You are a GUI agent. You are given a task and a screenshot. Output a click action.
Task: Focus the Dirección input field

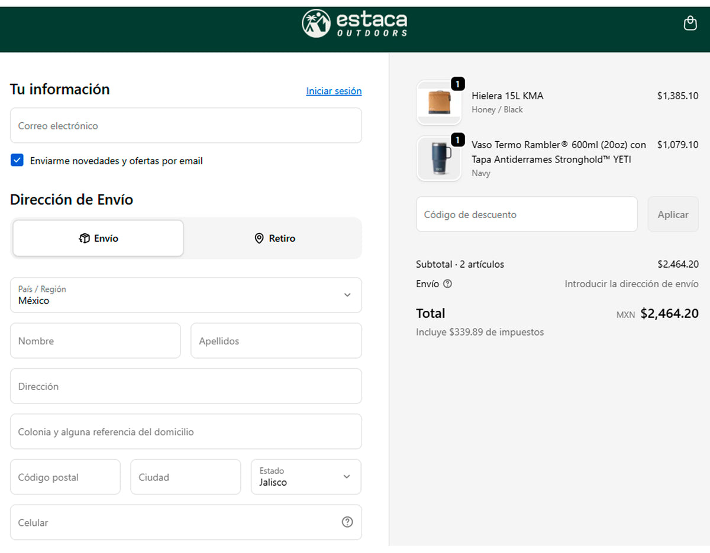tap(186, 386)
